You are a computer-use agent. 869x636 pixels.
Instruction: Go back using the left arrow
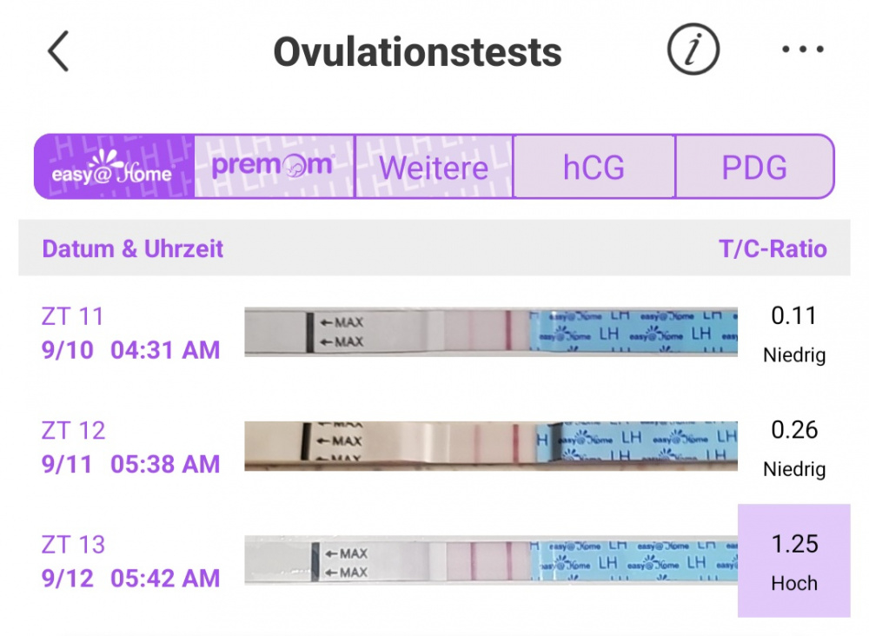(58, 51)
